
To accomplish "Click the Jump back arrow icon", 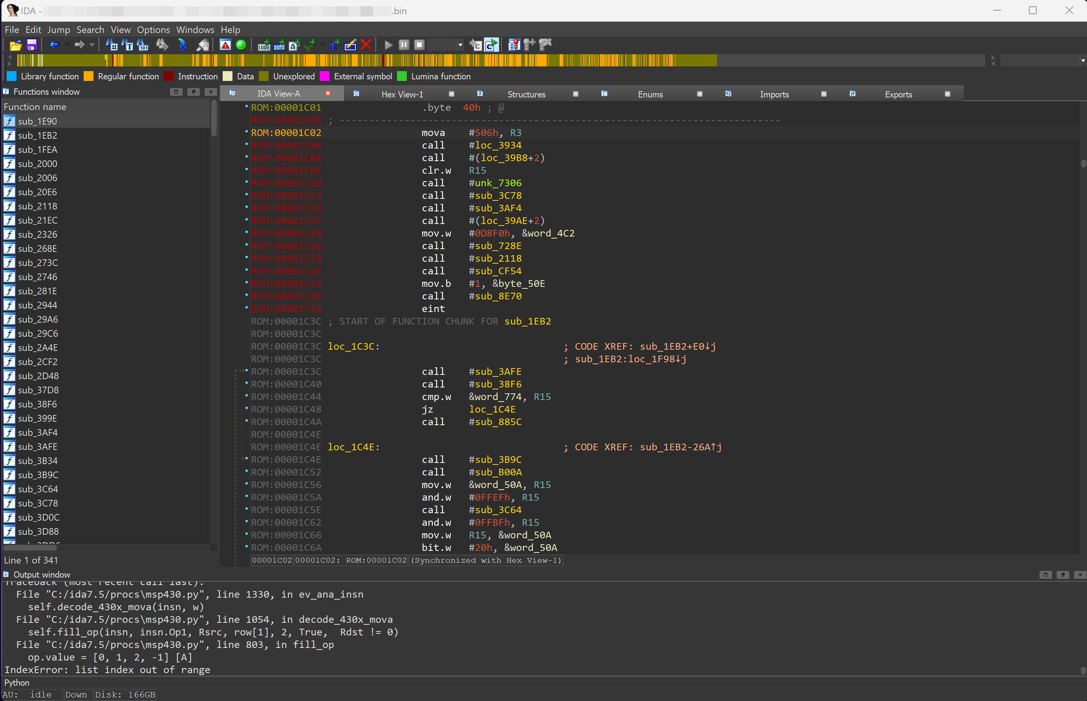I will tap(54, 45).
